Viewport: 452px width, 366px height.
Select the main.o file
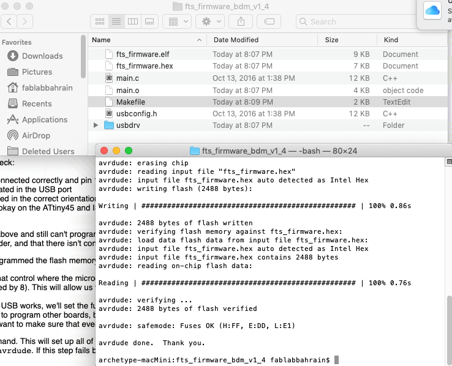click(268, 90)
